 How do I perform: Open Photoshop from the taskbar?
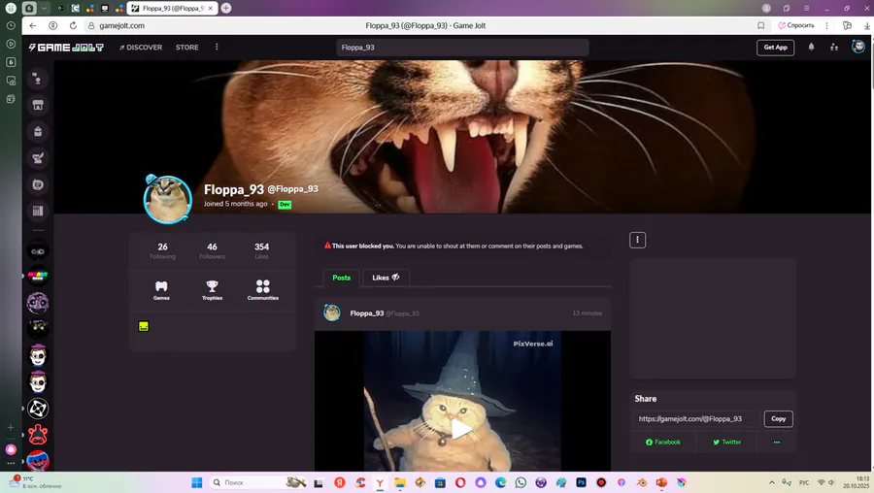point(581,482)
